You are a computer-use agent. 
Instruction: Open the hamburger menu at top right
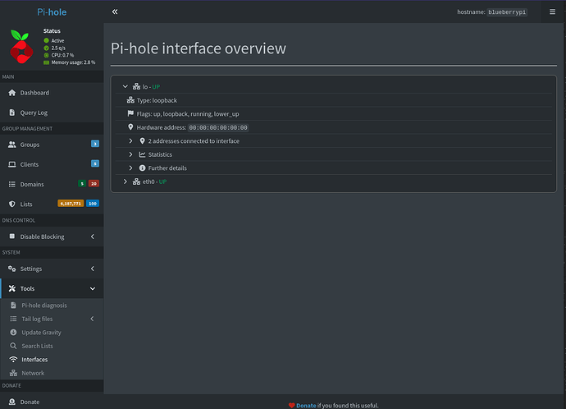552,12
